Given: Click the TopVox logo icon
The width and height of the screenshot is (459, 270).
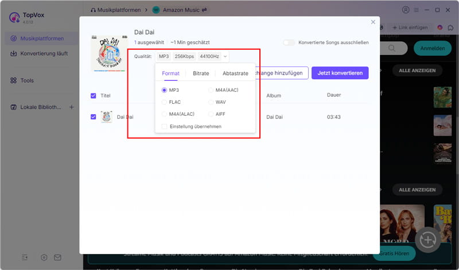Looking at the screenshot, I should coord(14,18).
